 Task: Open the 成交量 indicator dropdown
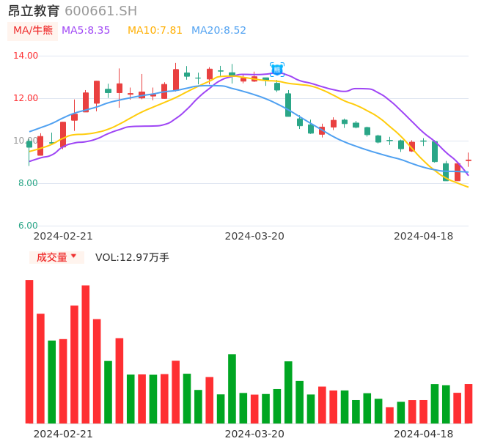point(56,257)
